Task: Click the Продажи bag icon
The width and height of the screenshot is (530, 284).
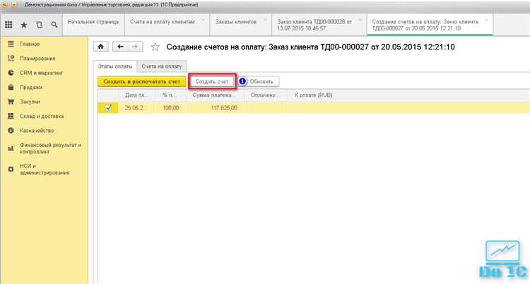Action: click(11, 87)
